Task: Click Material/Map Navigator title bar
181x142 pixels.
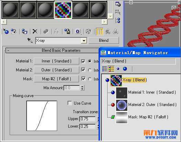Action: tap(140, 53)
